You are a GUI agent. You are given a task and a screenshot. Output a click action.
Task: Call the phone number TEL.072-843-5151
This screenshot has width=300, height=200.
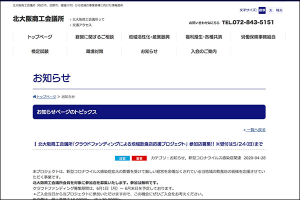[248, 22]
